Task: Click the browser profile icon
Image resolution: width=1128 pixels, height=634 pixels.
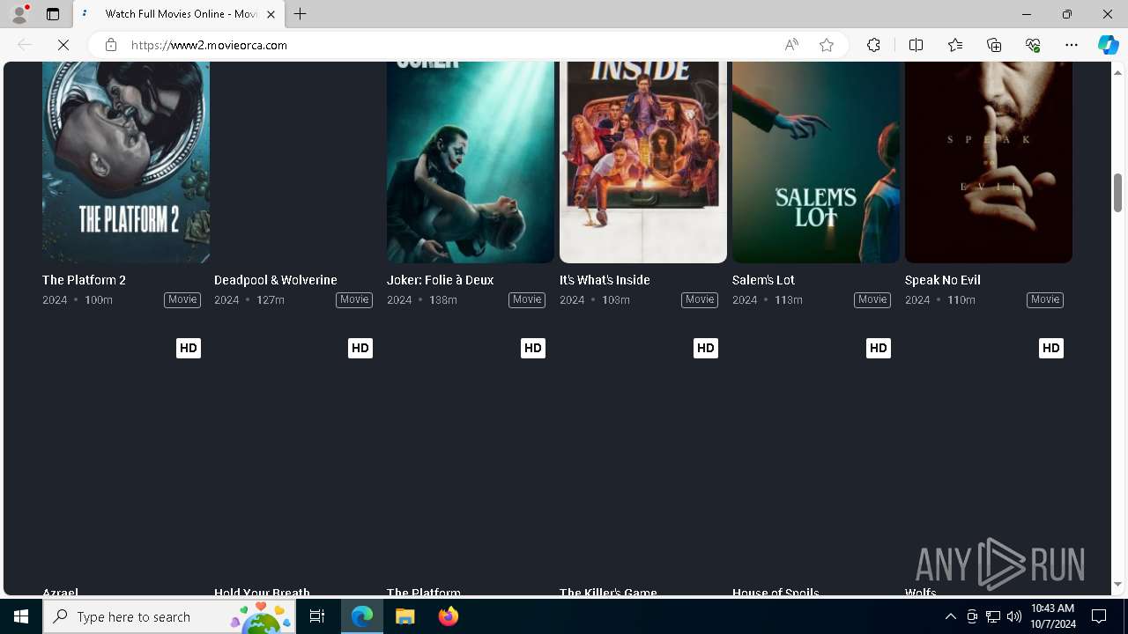Action: (x=19, y=14)
